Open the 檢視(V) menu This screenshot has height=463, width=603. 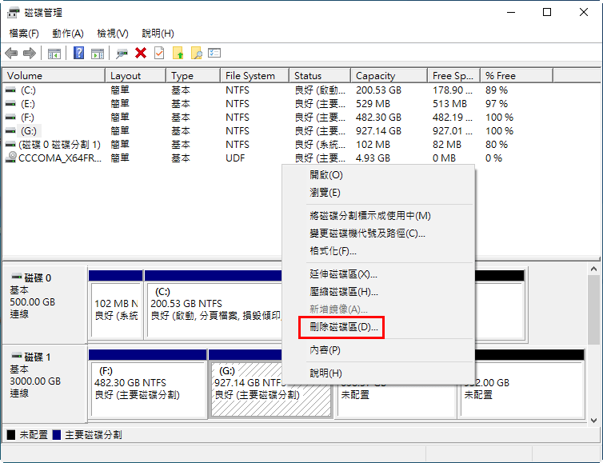click(x=113, y=34)
